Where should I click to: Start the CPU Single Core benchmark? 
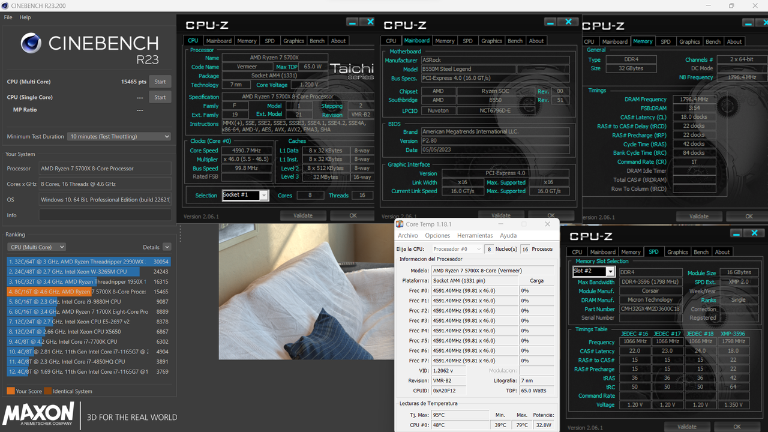pyautogui.click(x=160, y=97)
